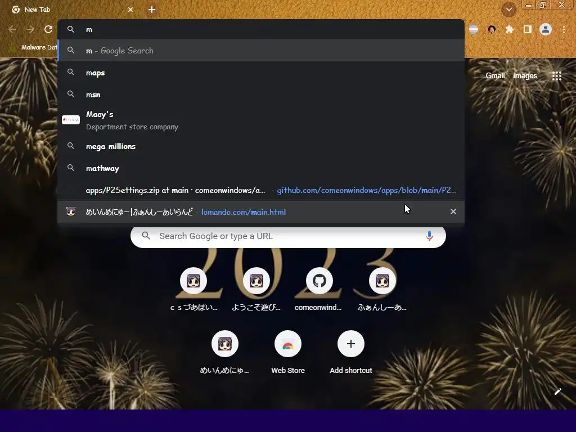Choose the 'maps' search suggestion
Screen dimensions: 576x432
pos(261,73)
